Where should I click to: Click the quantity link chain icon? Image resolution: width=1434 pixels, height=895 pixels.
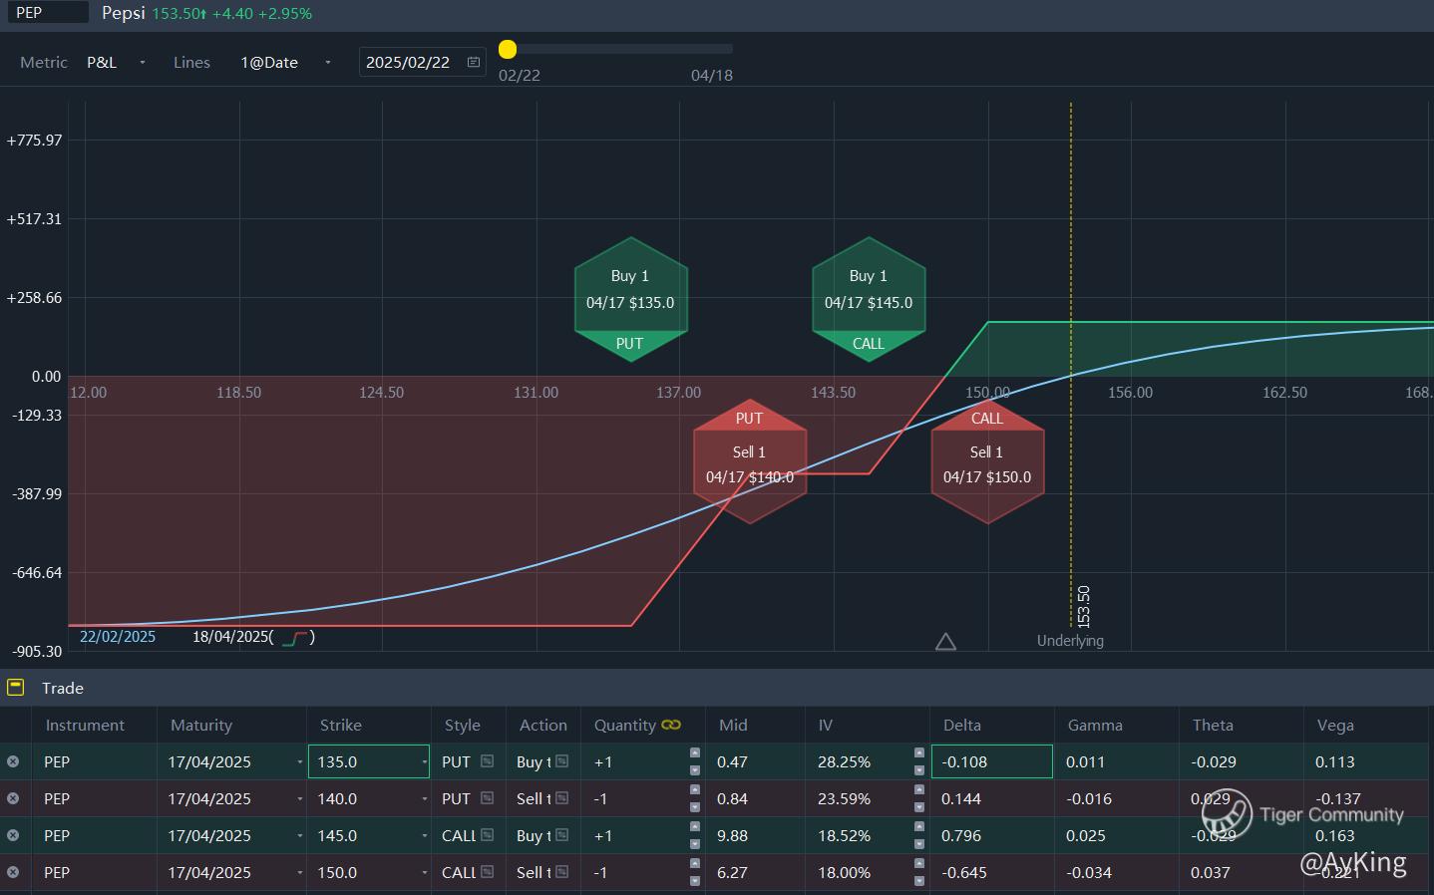click(671, 726)
